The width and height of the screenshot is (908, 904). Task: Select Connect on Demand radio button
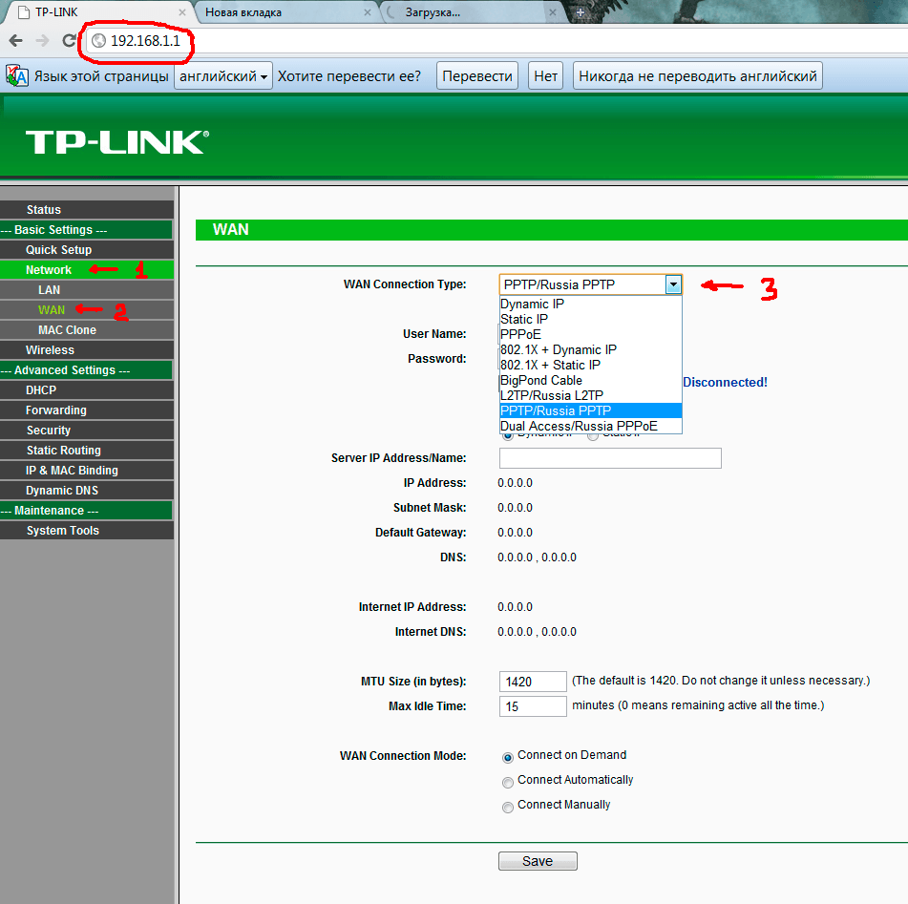point(508,758)
